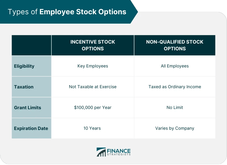Click the Key Employees cell
227x165 pixels.
pos(93,66)
